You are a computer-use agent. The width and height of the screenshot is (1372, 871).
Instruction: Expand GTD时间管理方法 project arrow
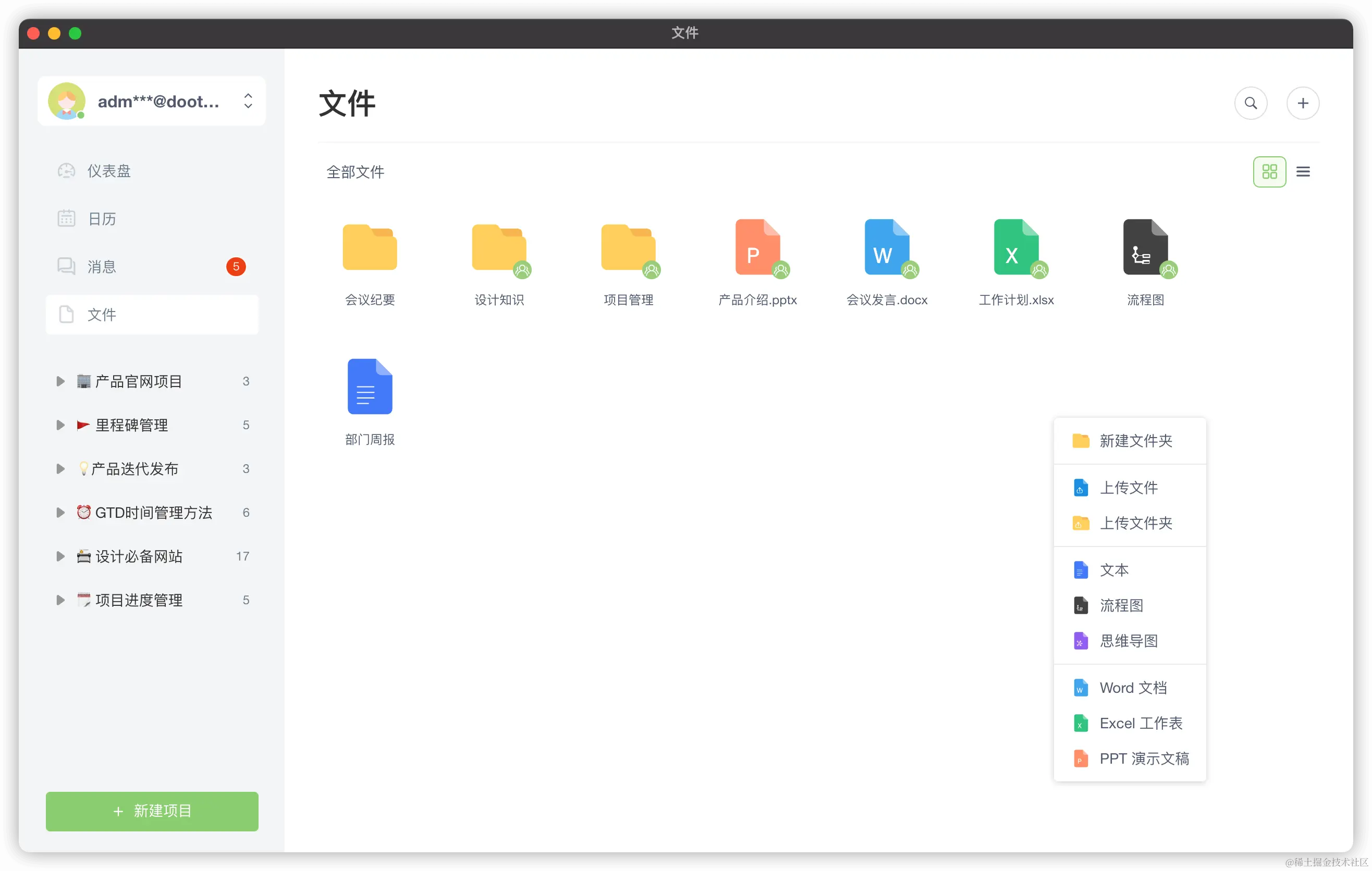tap(60, 513)
